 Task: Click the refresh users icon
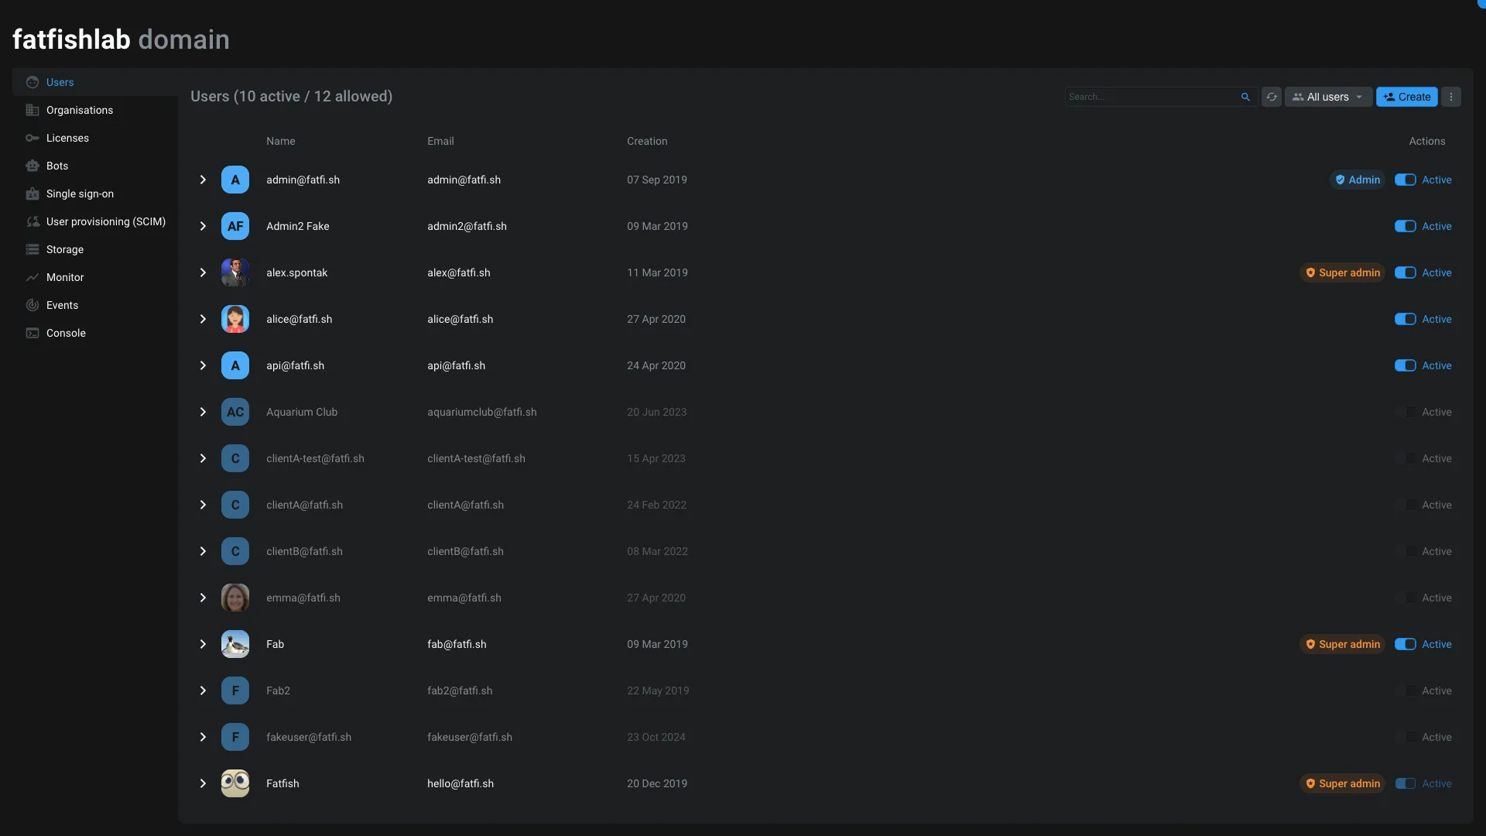1271,97
